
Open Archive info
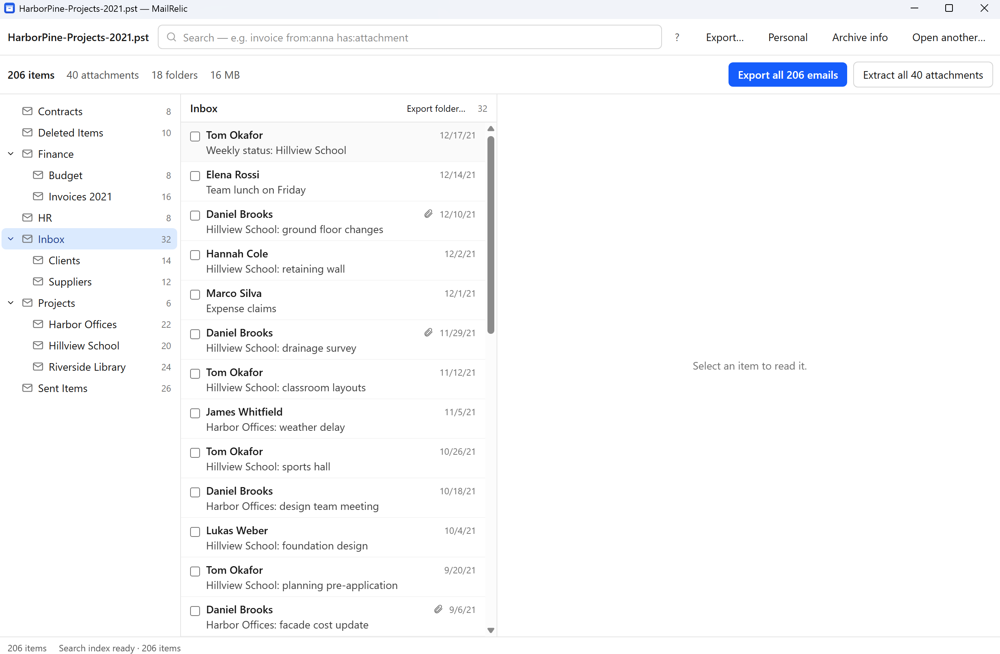coord(860,37)
